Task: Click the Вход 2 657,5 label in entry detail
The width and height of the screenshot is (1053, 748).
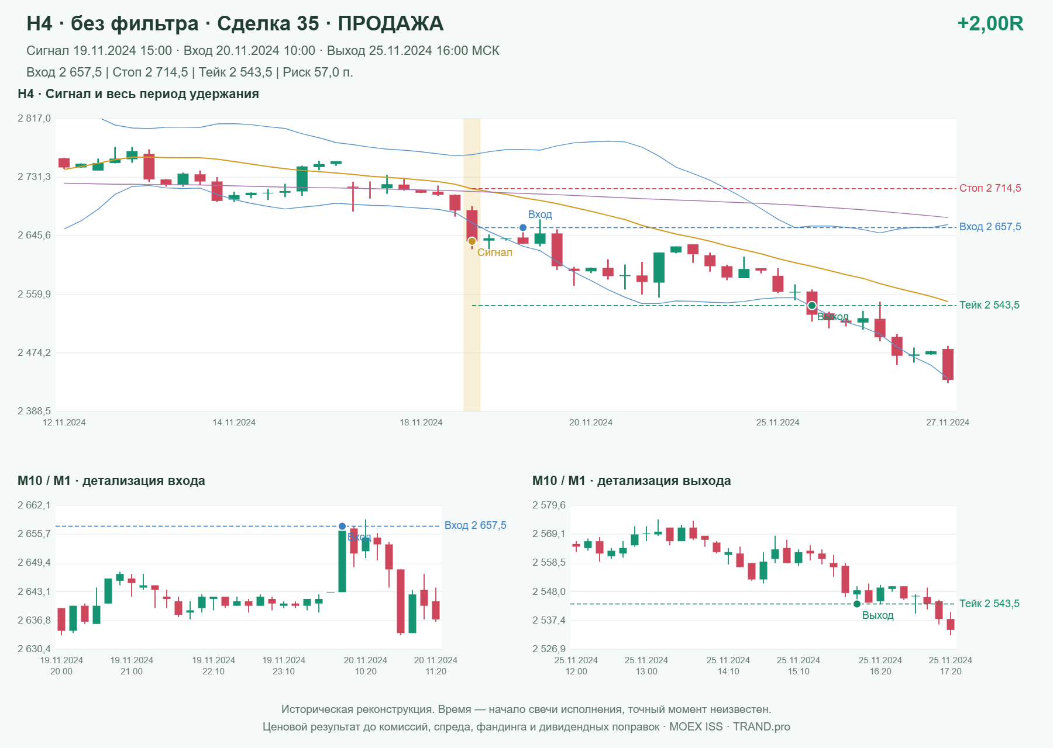Action: click(x=475, y=525)
